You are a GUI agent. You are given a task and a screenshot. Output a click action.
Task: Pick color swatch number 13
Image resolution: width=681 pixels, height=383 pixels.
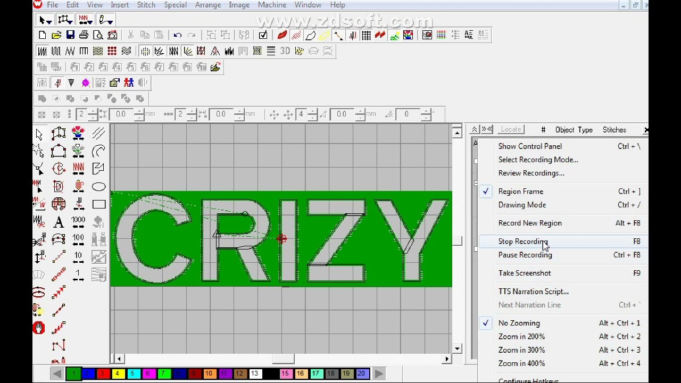pyautogui.click(x=254, y=373)
